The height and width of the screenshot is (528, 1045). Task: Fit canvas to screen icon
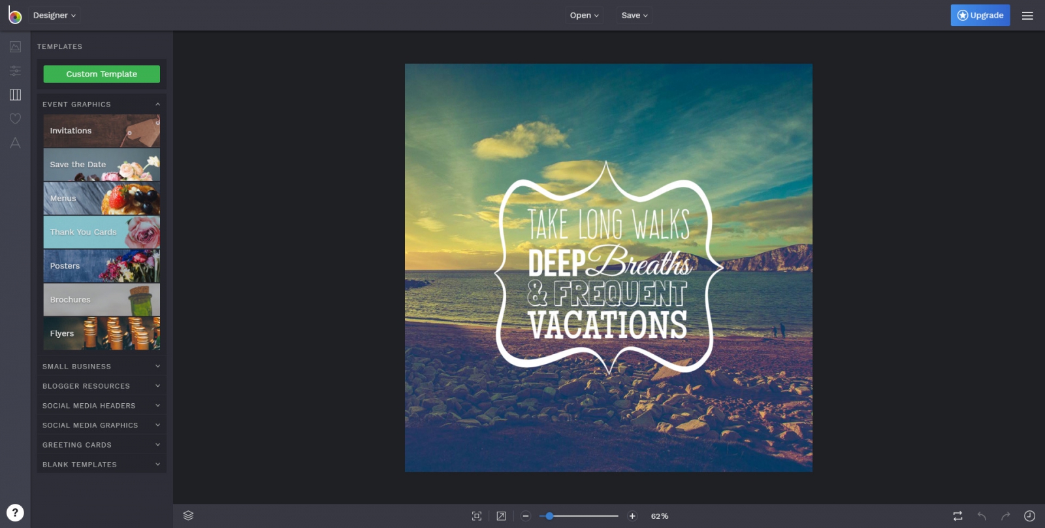click(477, 516)
